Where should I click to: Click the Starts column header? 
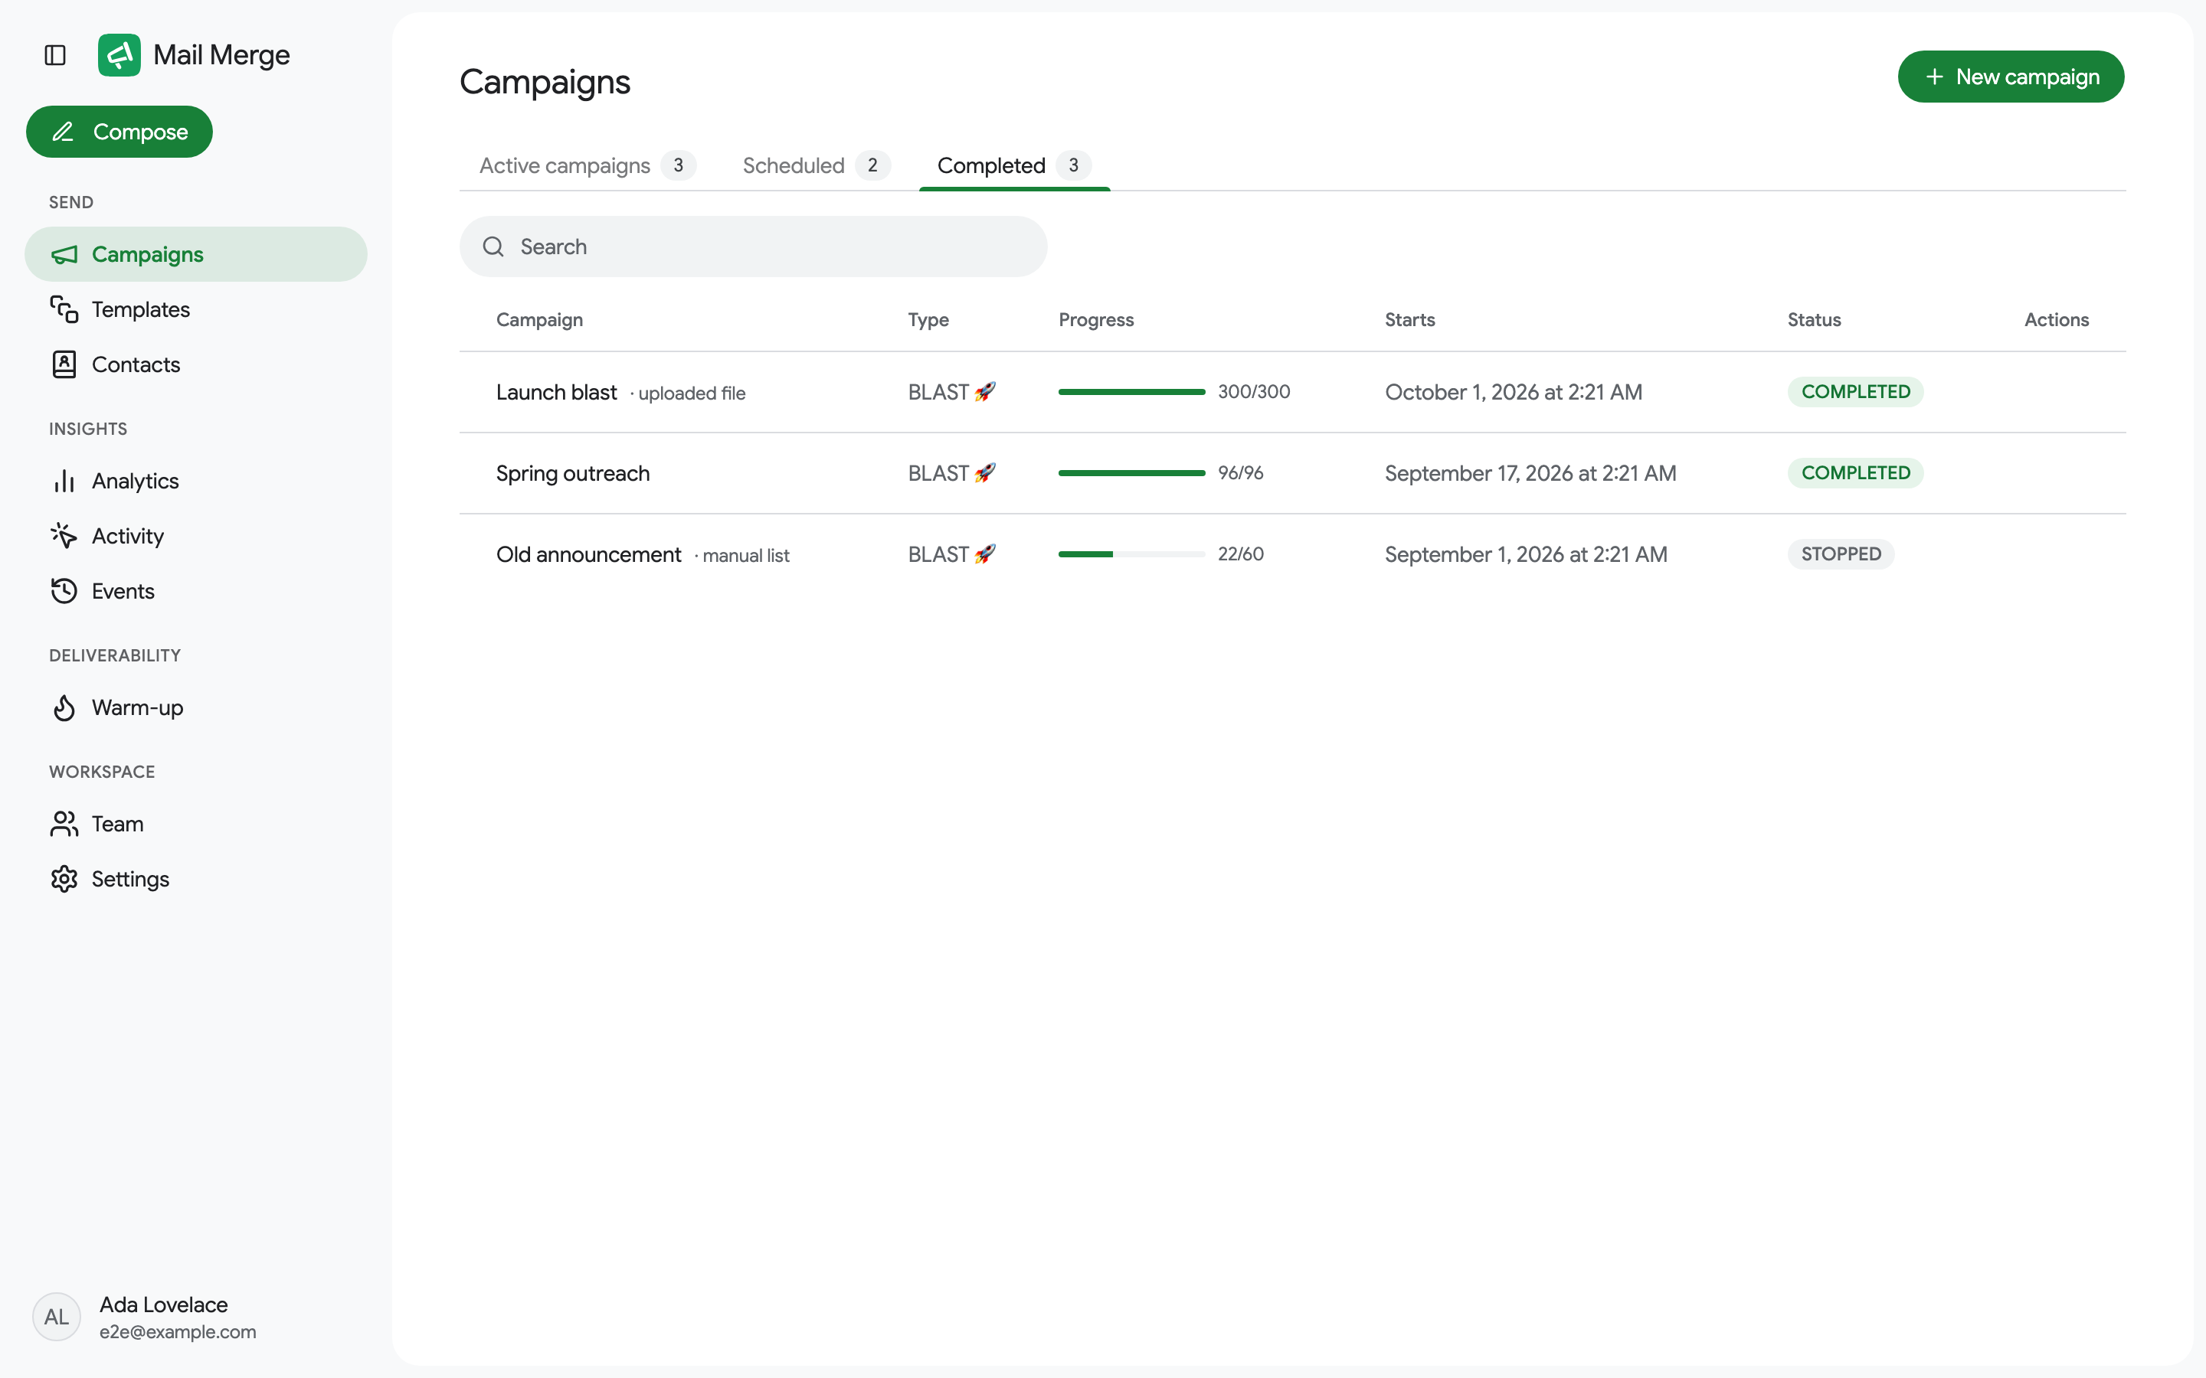click(x=1409, y=320)
